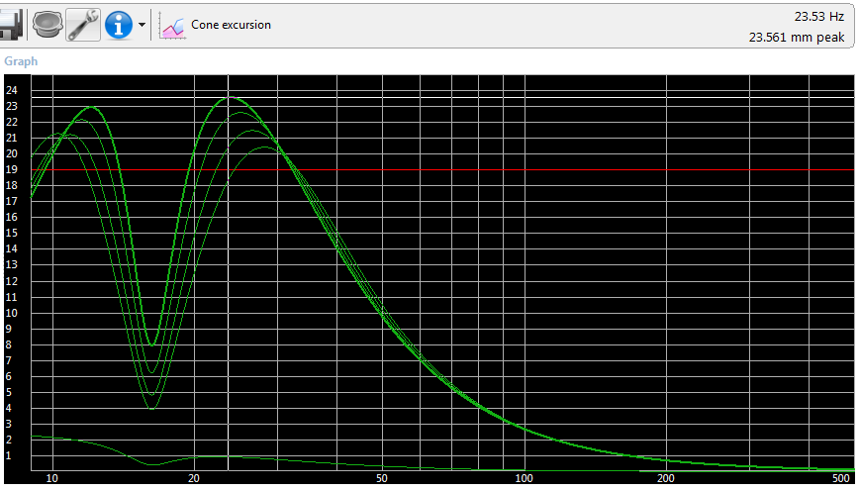Click the x-axis label 10
860x491 pixels.
pyautogui.click(x=52, y=478)
